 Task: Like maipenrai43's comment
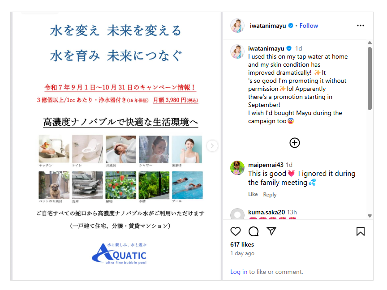point(253,194)
